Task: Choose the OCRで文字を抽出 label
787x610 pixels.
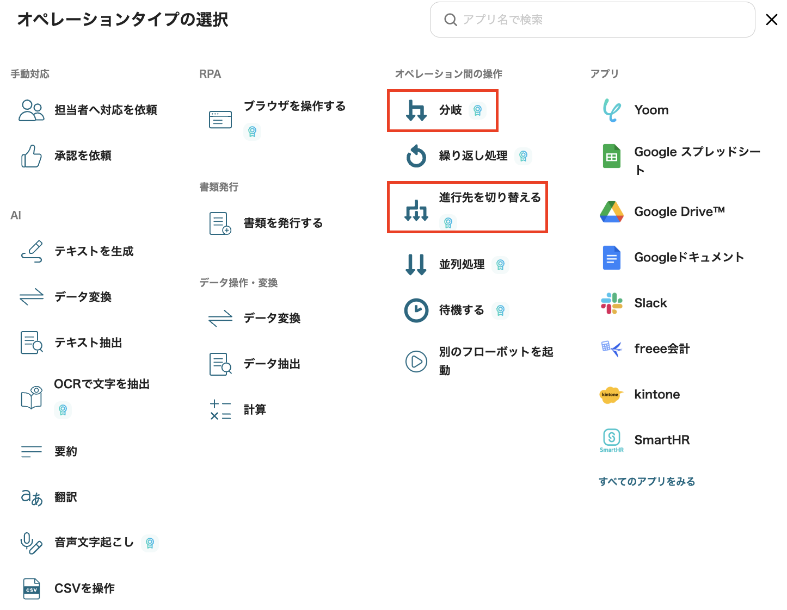Action: point(102,384)
